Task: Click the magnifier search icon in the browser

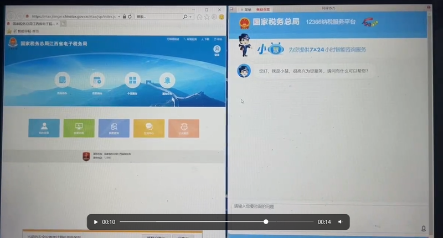Action: [186, 17]
